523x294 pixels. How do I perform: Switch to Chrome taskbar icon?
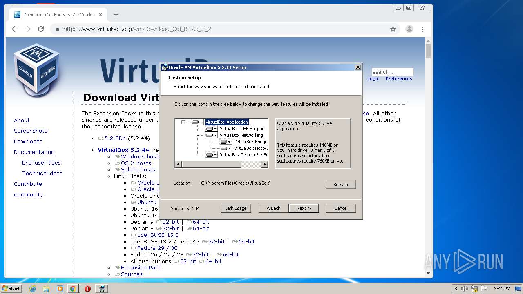point(73,289)
